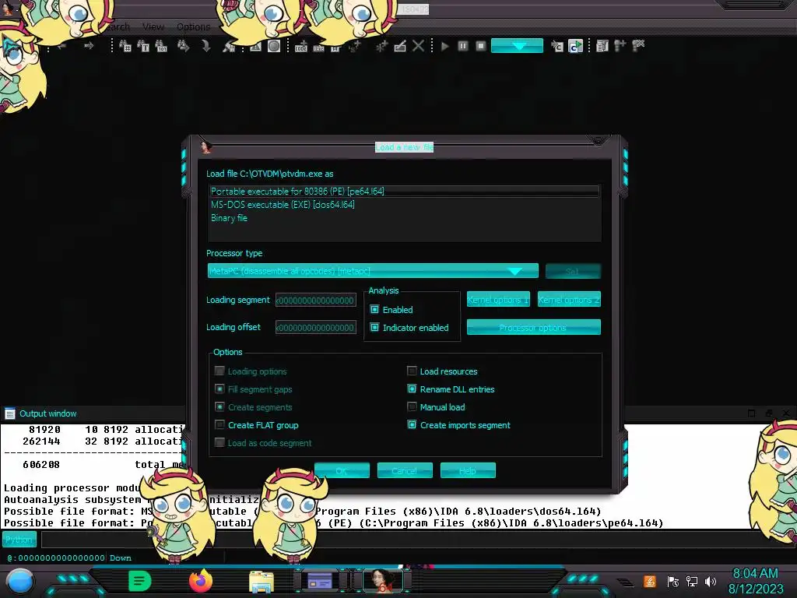
Task: Open Firefox from the taskbar
Action: pyautogui.click(x=201, y=581)
